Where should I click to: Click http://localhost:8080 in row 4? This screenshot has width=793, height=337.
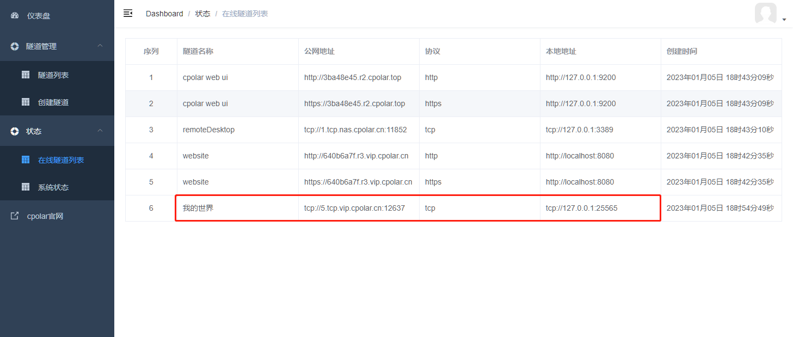point(580,156)
